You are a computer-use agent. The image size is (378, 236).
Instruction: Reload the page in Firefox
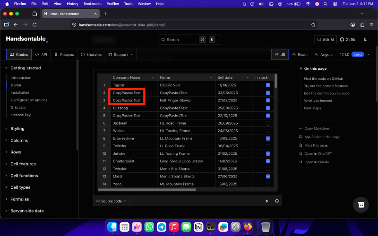[34, 25]
